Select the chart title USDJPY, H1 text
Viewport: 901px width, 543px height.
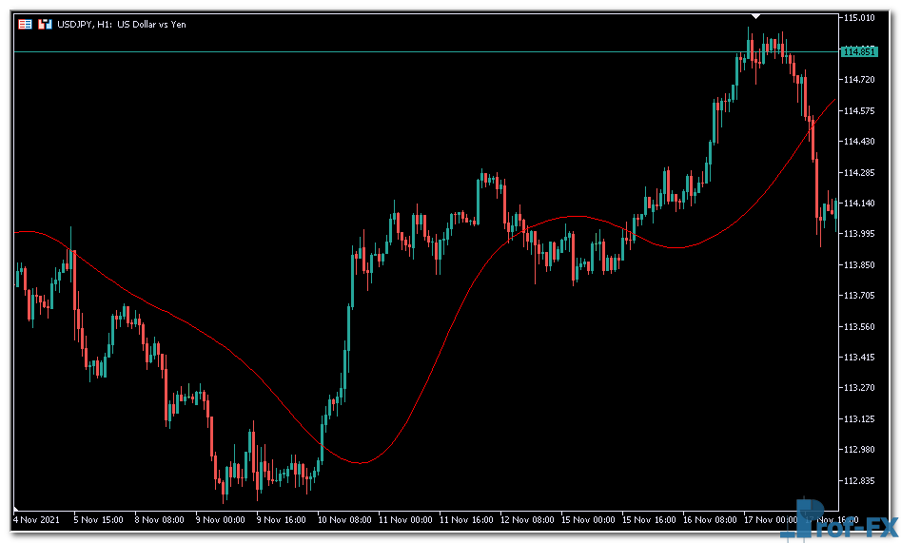(121, 24)
